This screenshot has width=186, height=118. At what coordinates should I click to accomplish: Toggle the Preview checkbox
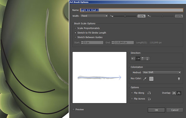click(73, 109)
